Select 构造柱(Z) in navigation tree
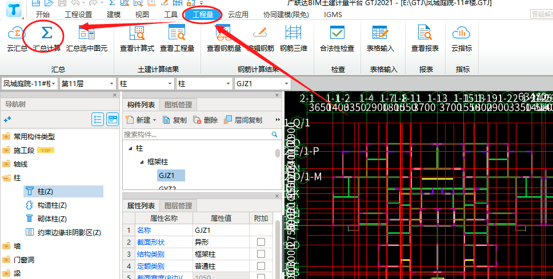The width and height of the screenshot is (553, 279). (x=52, y=205)
